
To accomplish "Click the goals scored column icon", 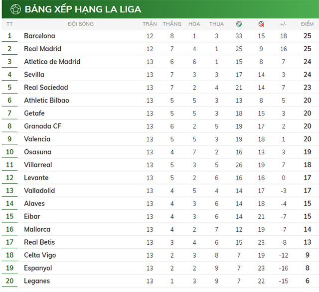I will point(239,24).
